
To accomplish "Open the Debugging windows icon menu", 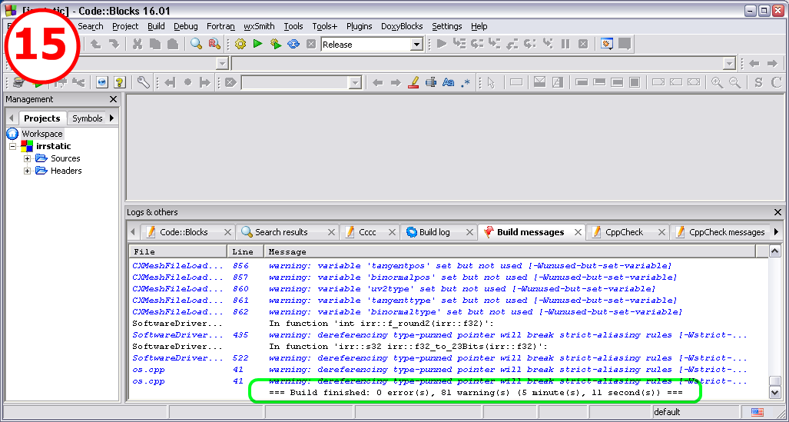I will (607, 44).
